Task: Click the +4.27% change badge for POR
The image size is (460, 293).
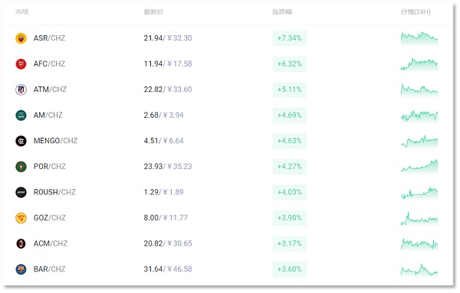Action: coord(290,167)
